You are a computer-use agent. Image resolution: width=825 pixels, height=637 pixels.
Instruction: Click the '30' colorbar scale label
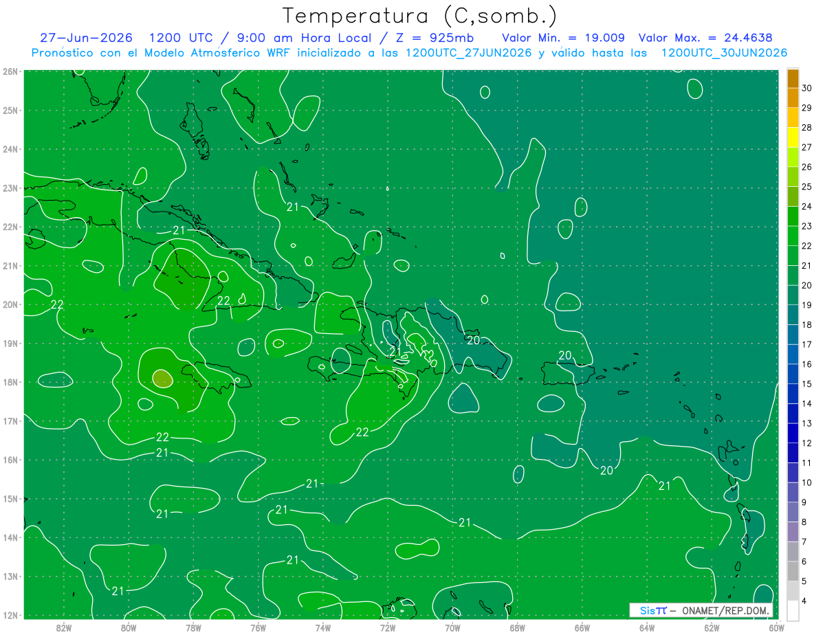pyautogui.click(x=807, y=88)
